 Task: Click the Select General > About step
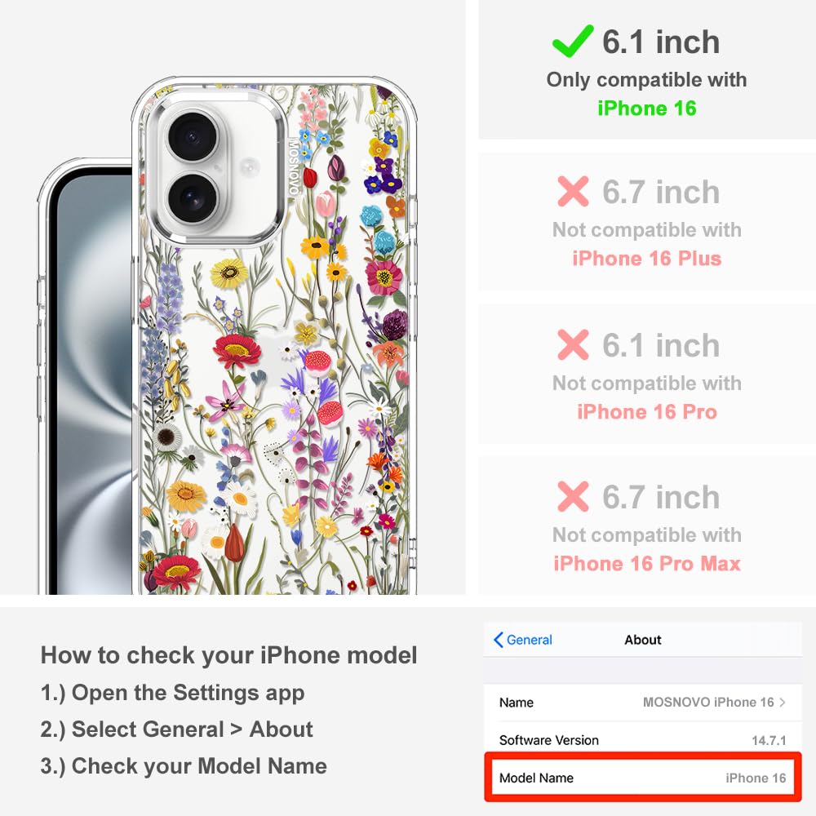pos(177,729)
